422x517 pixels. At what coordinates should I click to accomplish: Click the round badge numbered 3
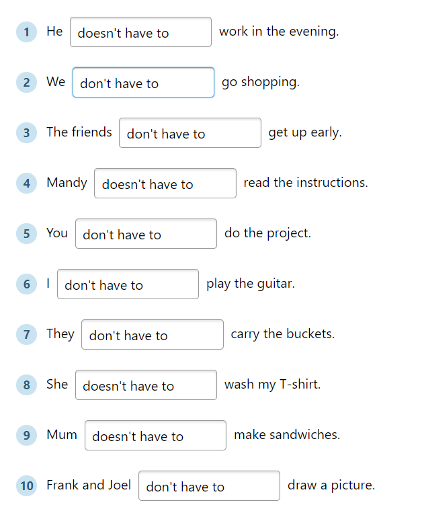tap(26, 132)
